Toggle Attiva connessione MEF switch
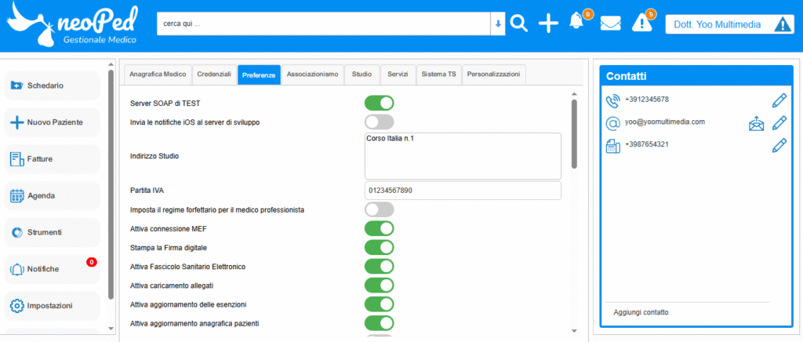This screenshot has width=803, height=342. point(379,228)
